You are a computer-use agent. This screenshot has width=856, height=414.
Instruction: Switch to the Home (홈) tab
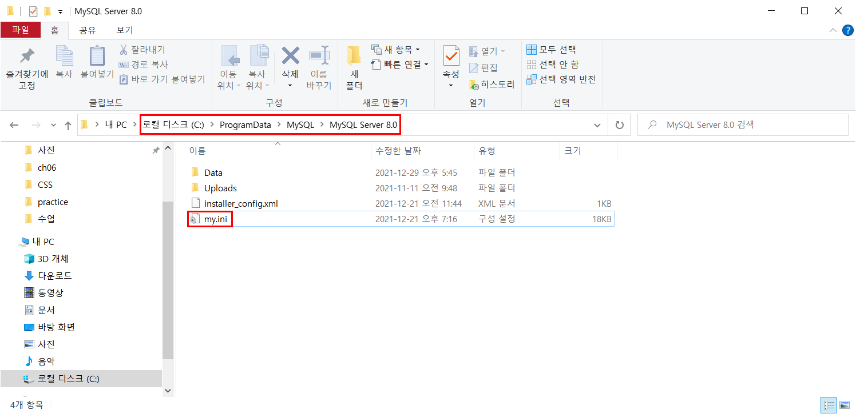55,30
